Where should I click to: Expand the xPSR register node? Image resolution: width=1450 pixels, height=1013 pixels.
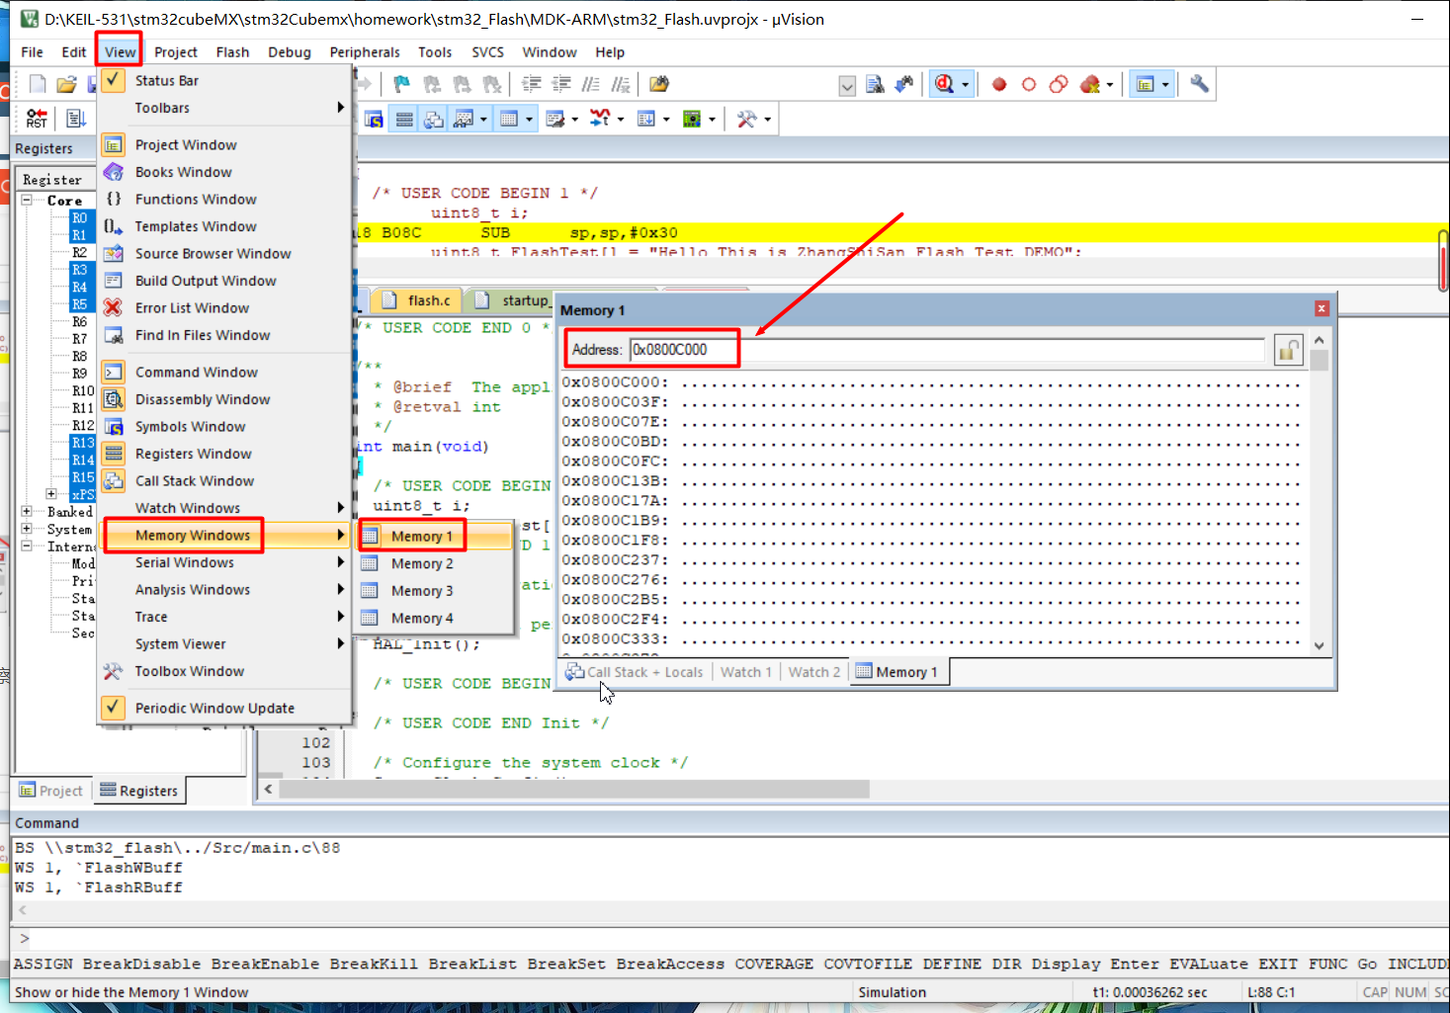coord(51,494)
